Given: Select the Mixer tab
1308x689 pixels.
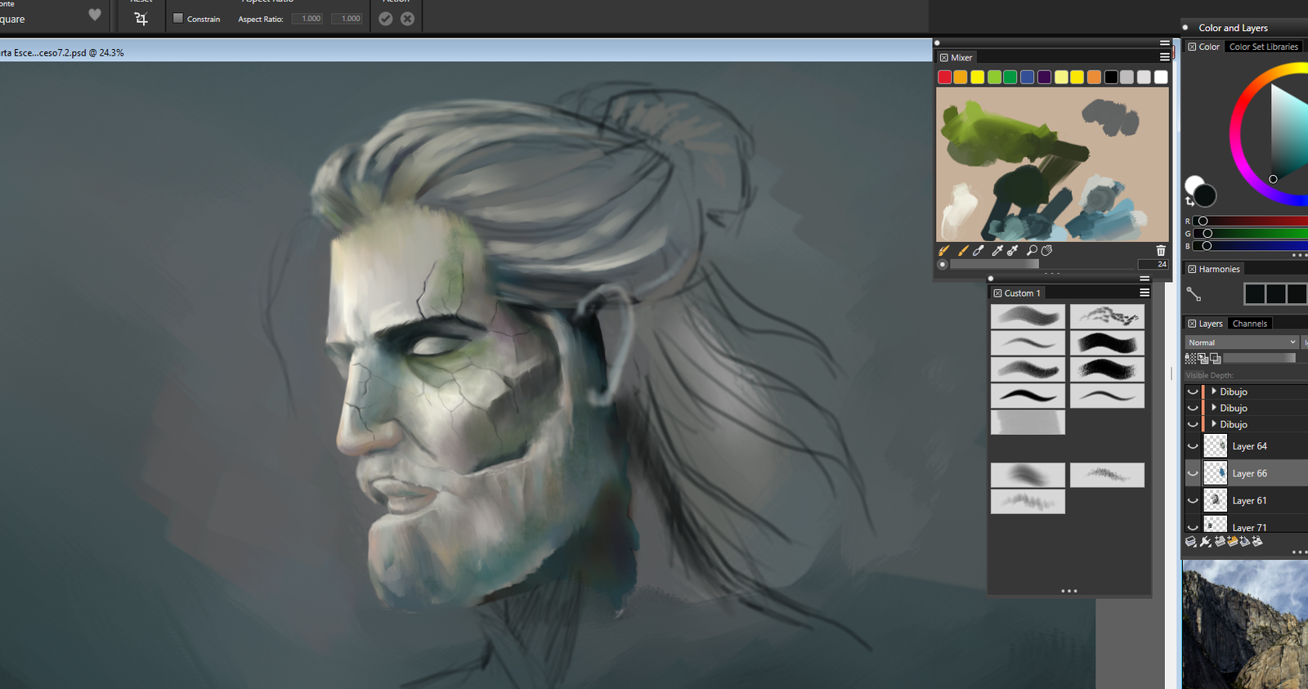Looking at the screenshot, I should tap(962, 58).
